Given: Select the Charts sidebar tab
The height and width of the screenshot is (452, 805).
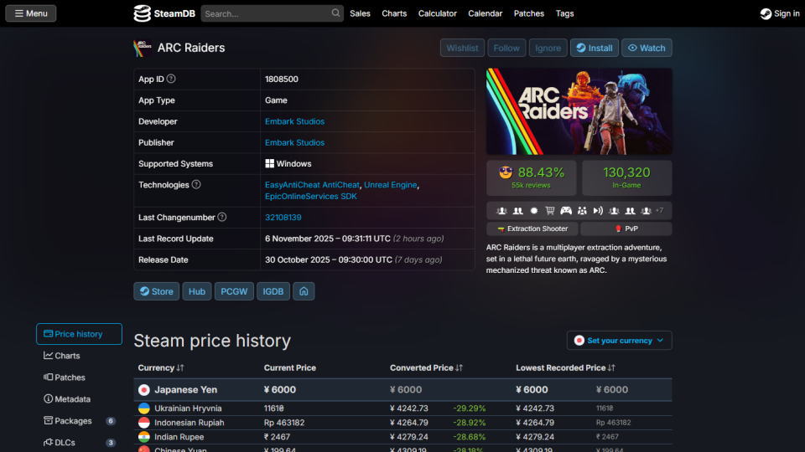Looking at the screenshot, I should (79, 356).
